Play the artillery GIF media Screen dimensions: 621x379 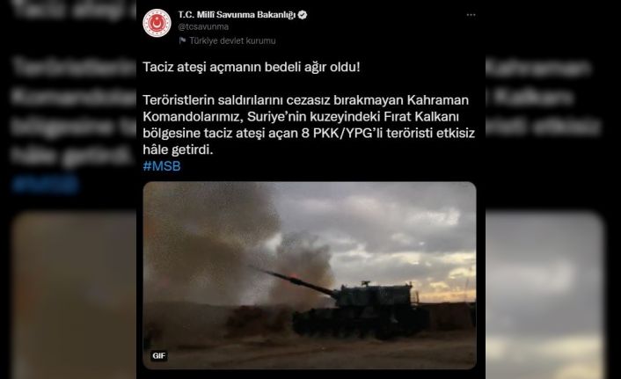310,275
